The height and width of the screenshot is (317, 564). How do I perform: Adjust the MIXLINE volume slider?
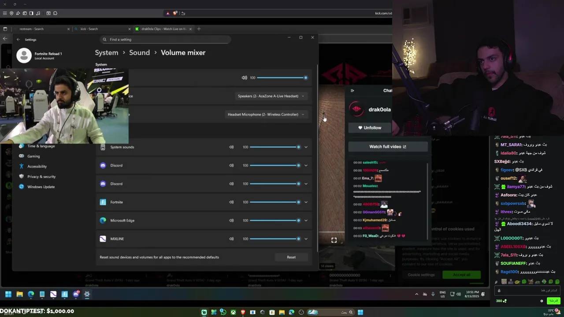click(x=275, y=239)
